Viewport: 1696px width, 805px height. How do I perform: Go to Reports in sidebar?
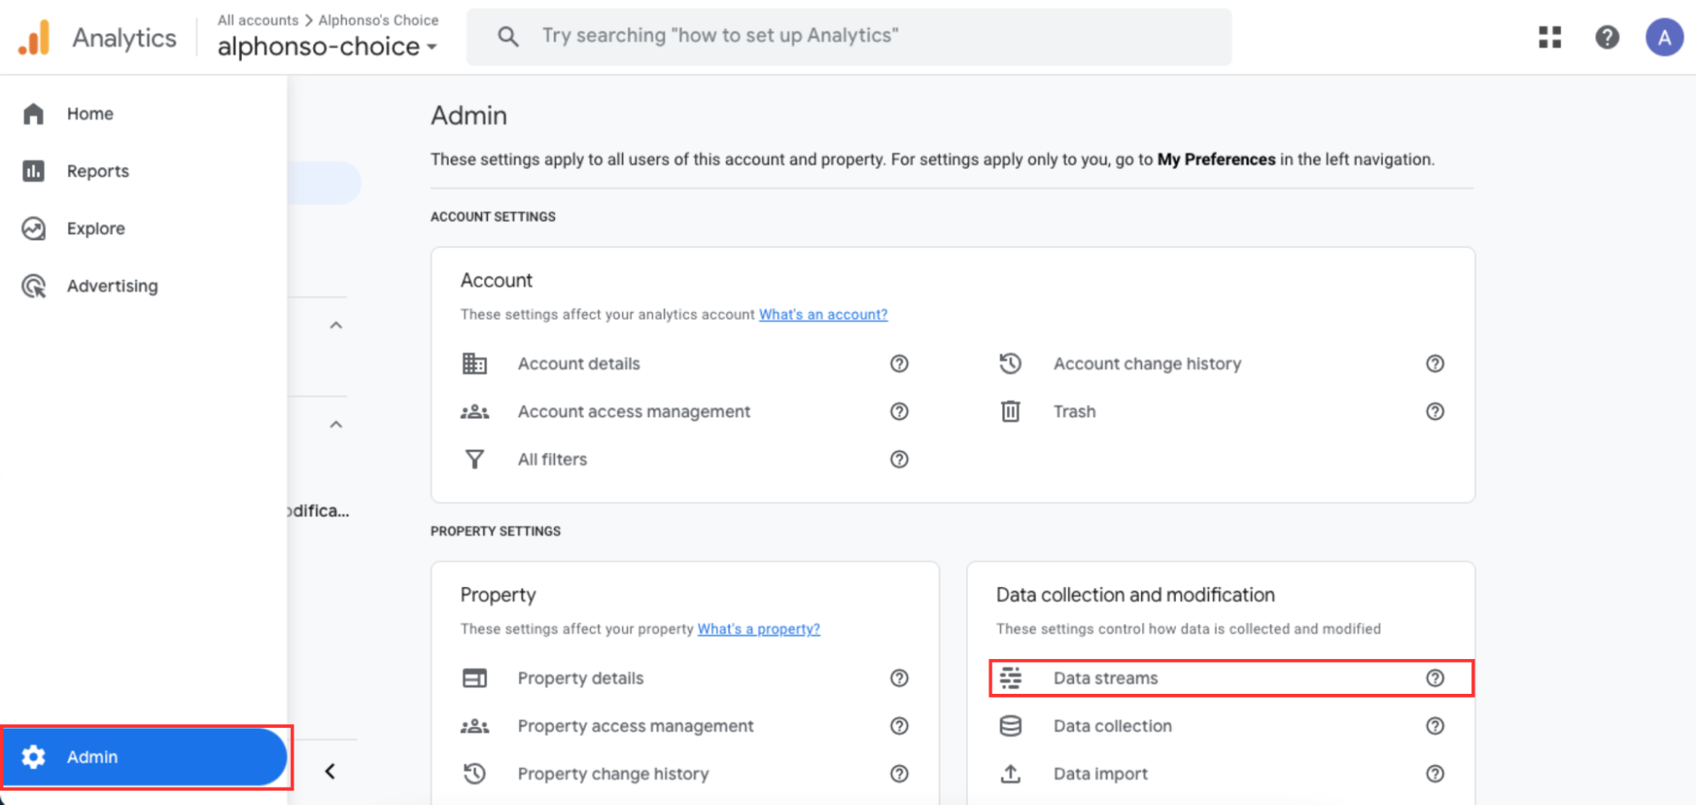point(98,171)
